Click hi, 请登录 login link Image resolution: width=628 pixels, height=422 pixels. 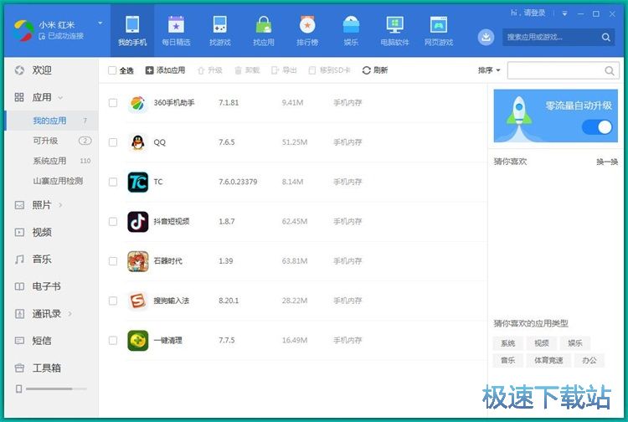click(x=528, y=13)
